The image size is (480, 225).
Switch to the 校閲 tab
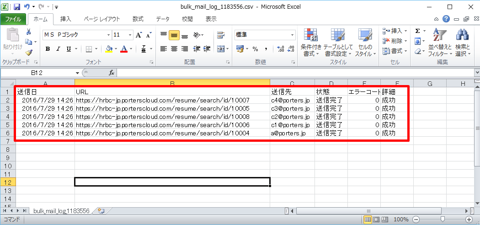tap(187, 19)
